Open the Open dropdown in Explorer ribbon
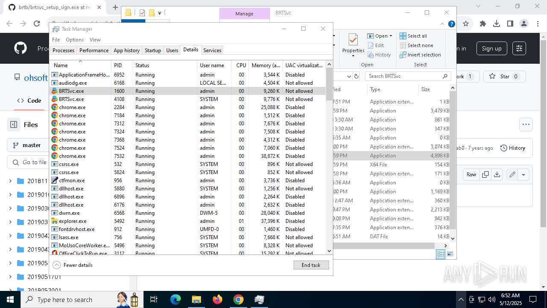This screenshot has height=308, width=547. click(380, 36)
